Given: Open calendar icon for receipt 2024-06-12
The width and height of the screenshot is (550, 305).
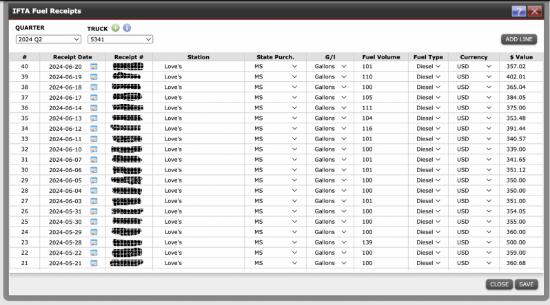Looking at the screenshot, I should tap(94, 129).
